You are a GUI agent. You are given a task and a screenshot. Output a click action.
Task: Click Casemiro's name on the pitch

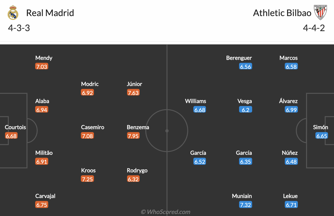[x=93, y=127]
